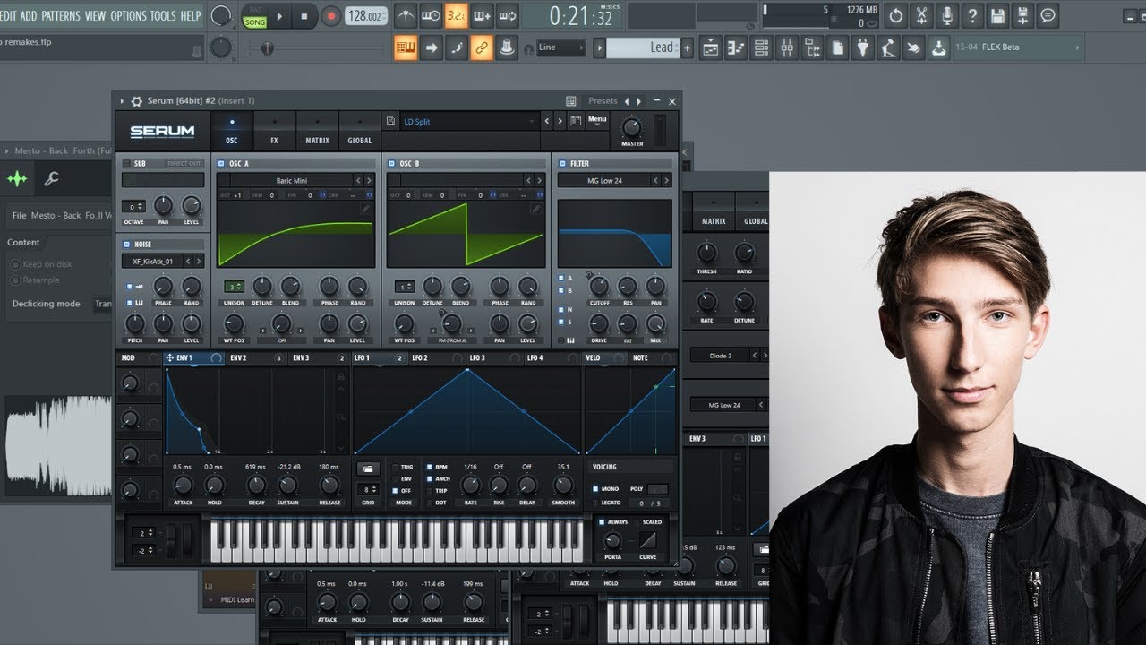Image resolution: width=1146 pixels, height=645 pixels.
Task: Toggle the piano keyboard typing icon
Action: [x=406, y=47]
